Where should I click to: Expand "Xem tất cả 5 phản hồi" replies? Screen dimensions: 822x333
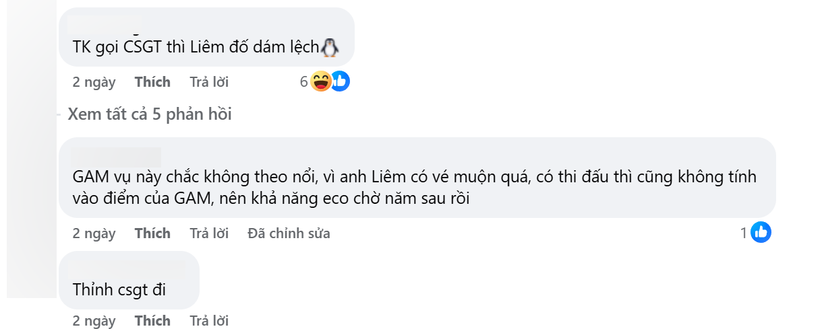click(x=150, y=114)
